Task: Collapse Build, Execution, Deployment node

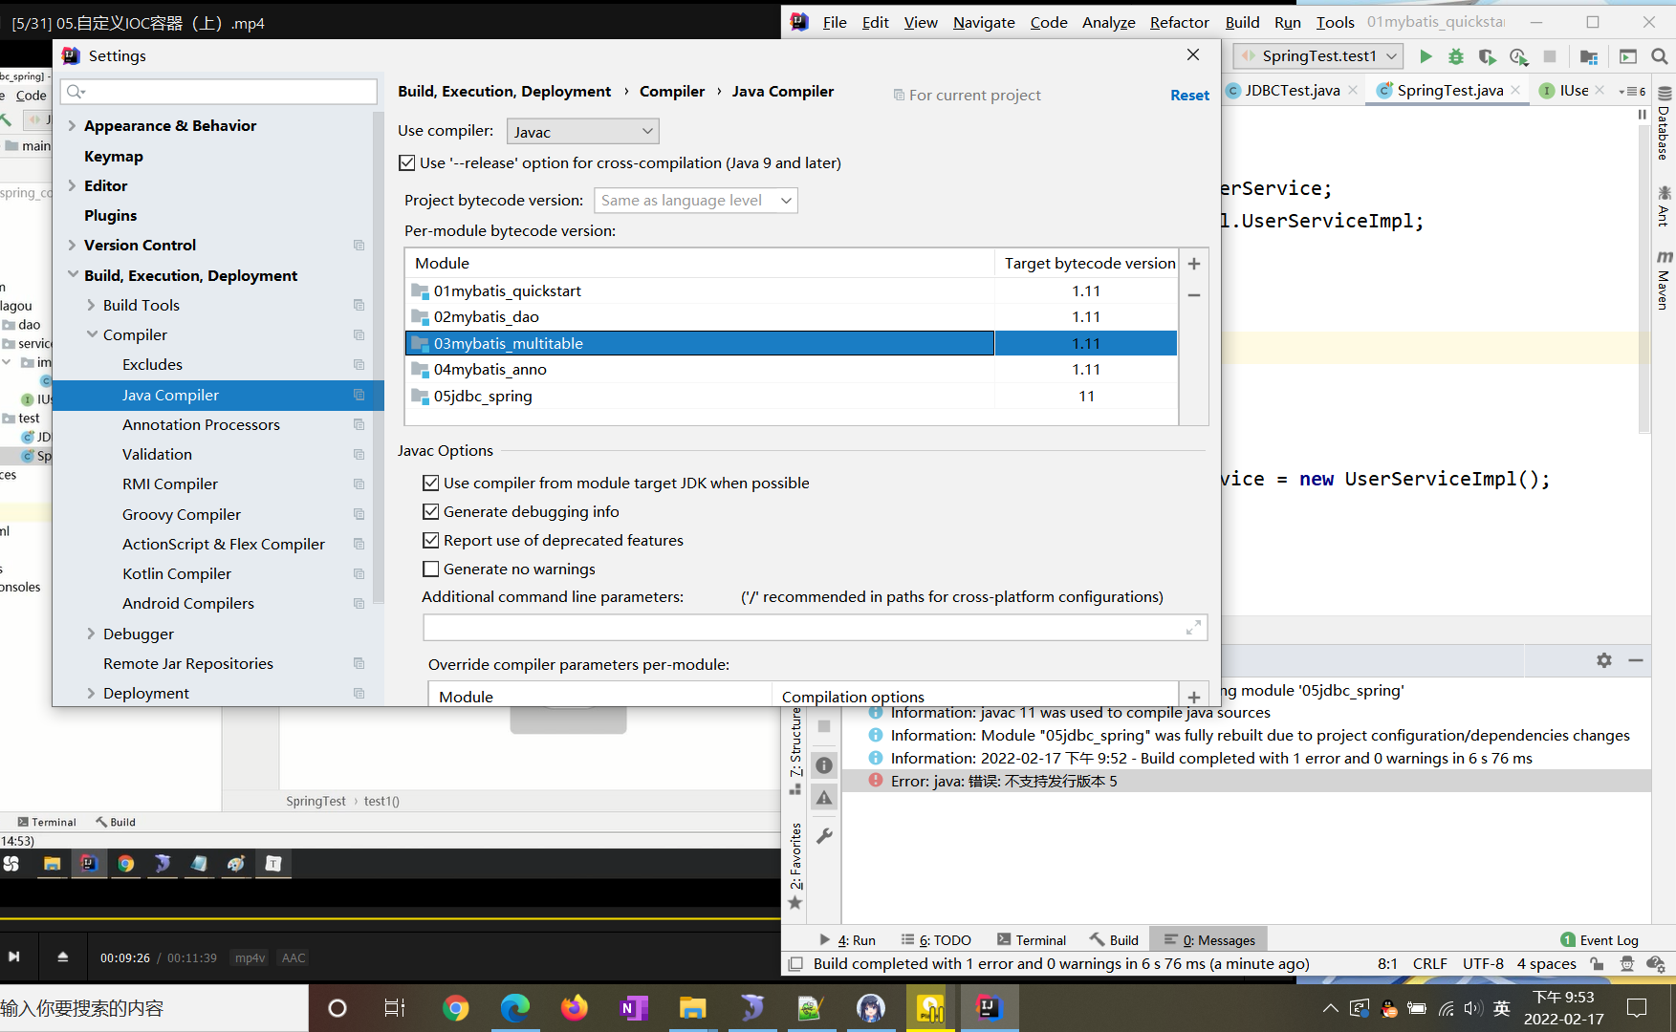Action: click(72, 275)
